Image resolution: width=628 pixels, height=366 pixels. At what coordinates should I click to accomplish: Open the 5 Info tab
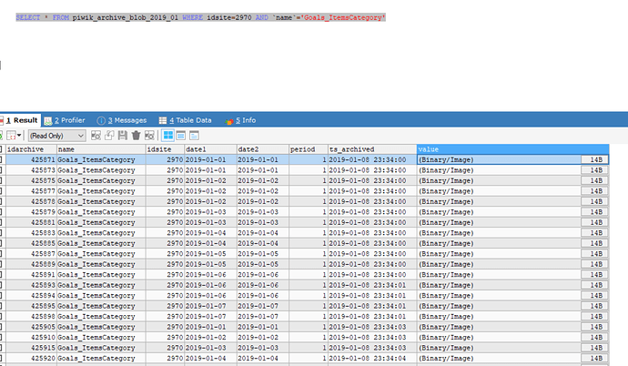pyautogui.click(x=240, y=120)
